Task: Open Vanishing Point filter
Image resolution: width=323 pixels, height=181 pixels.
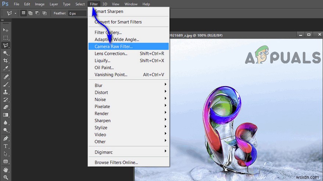Action: (x=129, y=75)
